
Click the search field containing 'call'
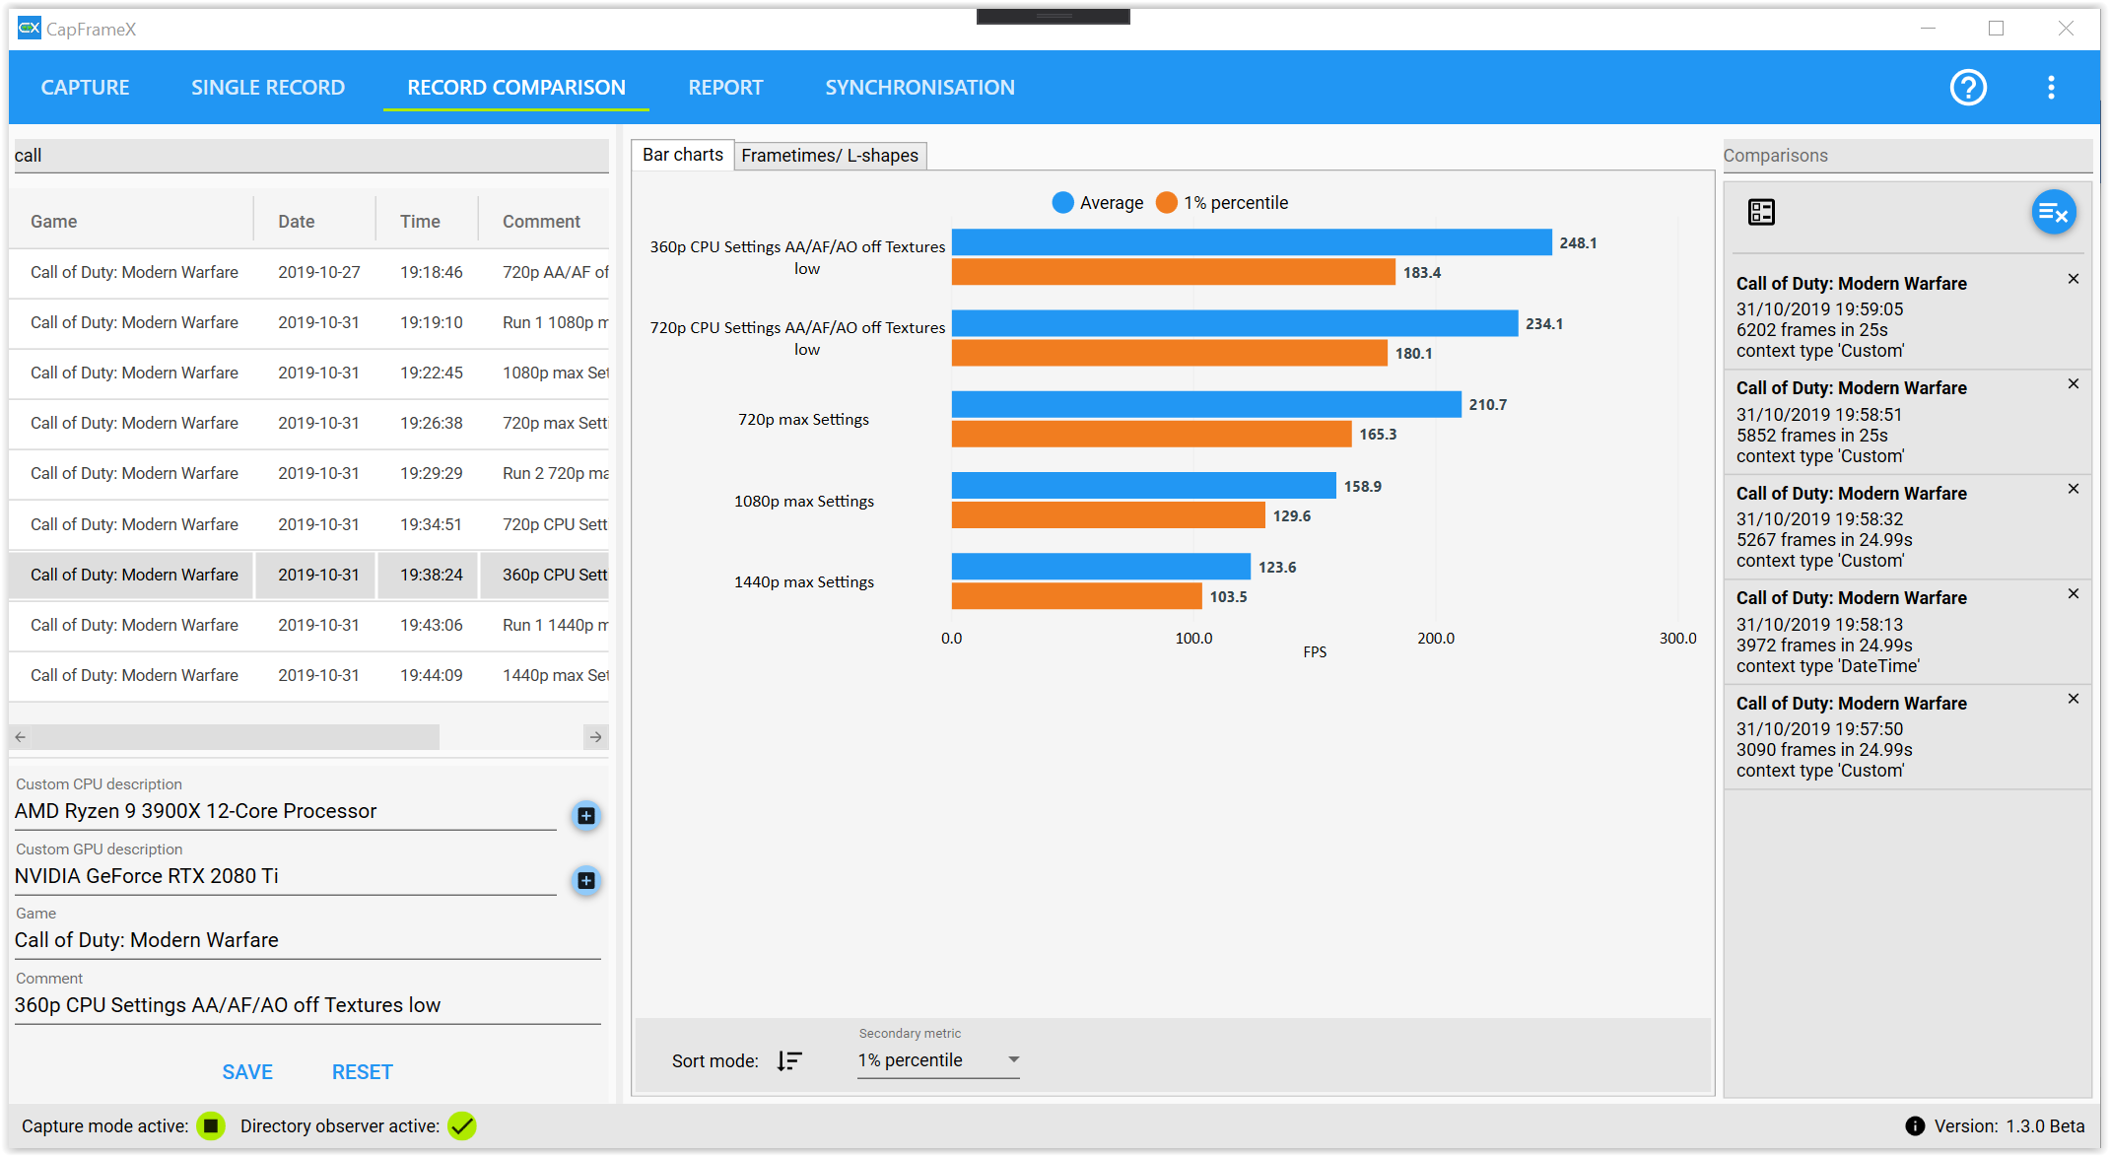point(310,156)
